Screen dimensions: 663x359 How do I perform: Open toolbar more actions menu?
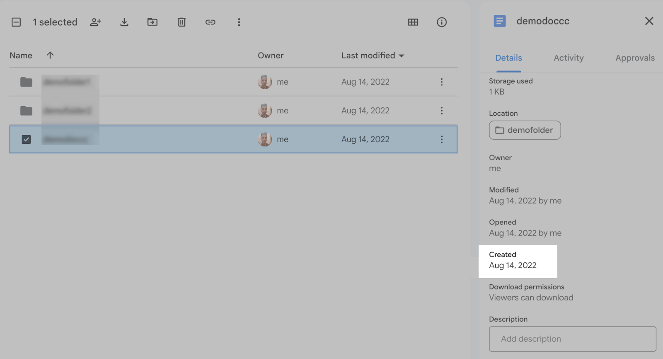coord(239,22)
